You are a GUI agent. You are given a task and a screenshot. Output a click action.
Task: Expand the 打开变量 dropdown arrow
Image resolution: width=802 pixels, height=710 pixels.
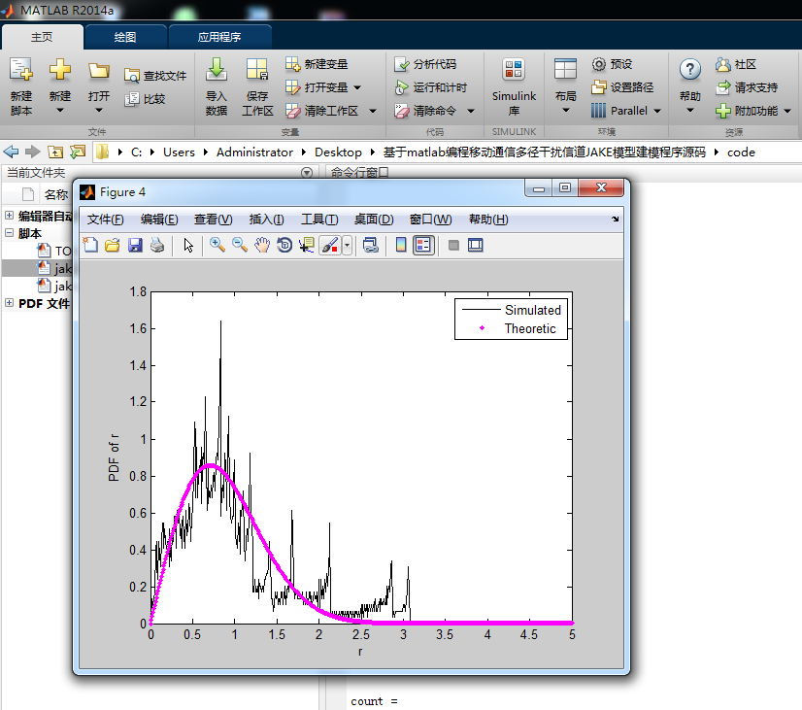point(357,87)
